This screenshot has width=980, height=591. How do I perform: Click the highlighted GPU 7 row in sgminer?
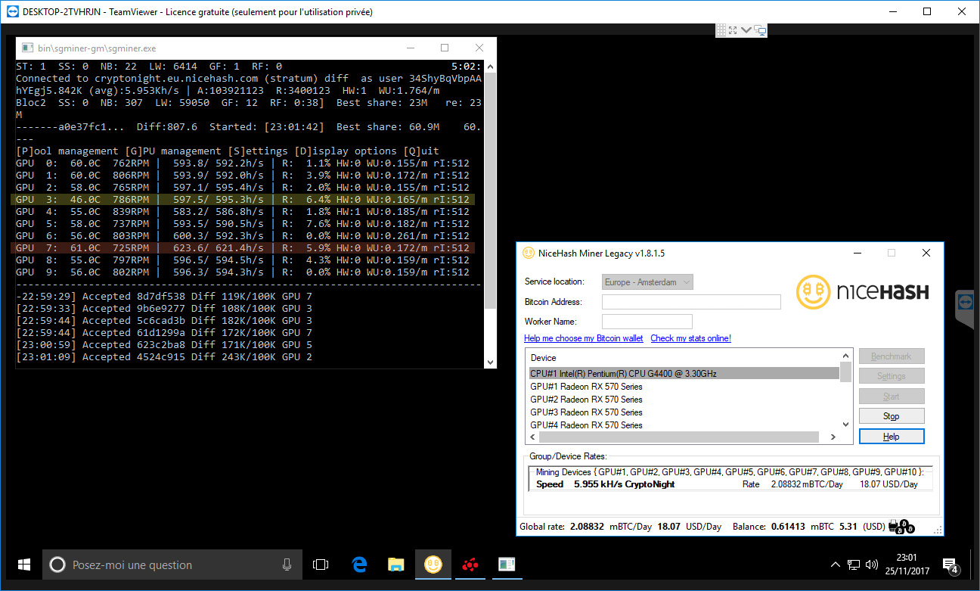pos(243,248)
